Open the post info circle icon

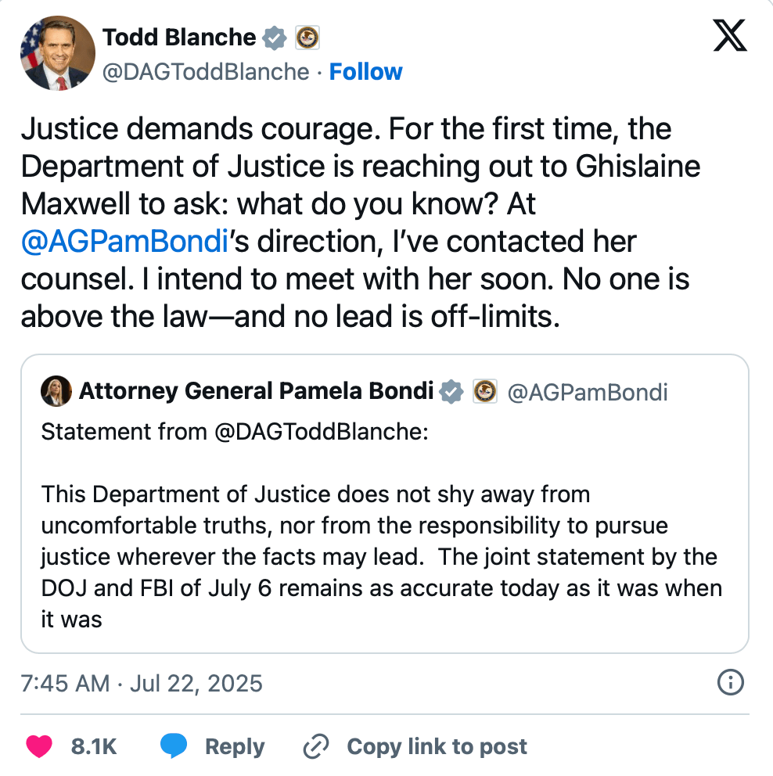pos(729,683)
